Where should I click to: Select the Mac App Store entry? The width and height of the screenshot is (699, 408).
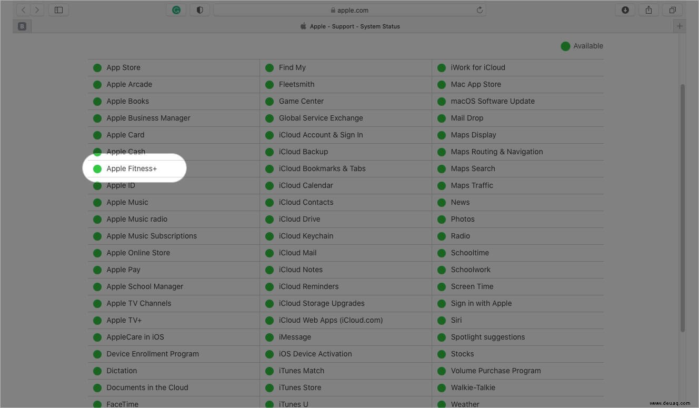[476, 84]
